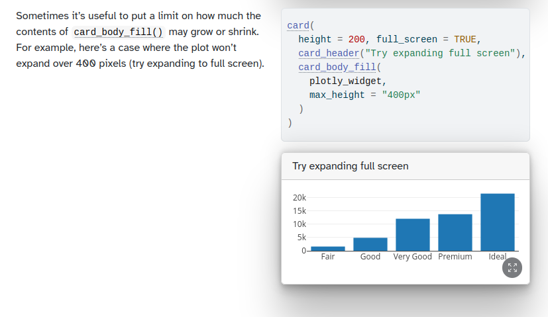
Task: Open the card_body_fill link in code block
Action: (337, 67)
